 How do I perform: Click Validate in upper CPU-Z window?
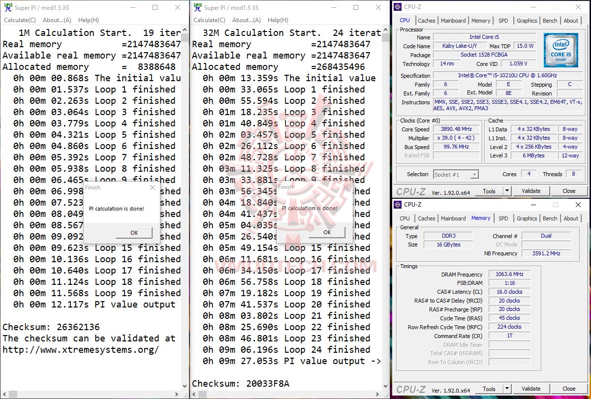pos(531,191)
